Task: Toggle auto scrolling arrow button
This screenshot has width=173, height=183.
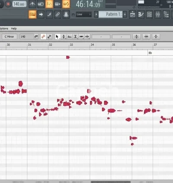Action: [41, 14]
